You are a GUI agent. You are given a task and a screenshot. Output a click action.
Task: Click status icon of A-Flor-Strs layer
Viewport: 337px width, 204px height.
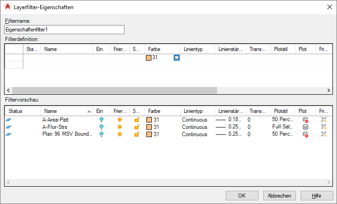point(9,127)
